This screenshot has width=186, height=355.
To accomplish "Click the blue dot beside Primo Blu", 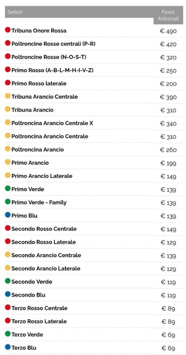I will click(8, 215).
